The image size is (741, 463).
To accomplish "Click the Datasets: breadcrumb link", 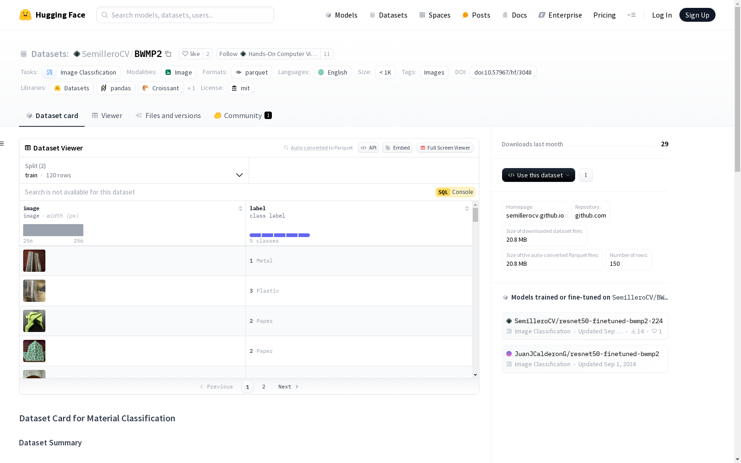I will tap(50, 54).
